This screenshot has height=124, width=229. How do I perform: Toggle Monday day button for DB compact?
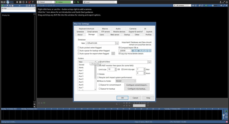coord(133,51)
